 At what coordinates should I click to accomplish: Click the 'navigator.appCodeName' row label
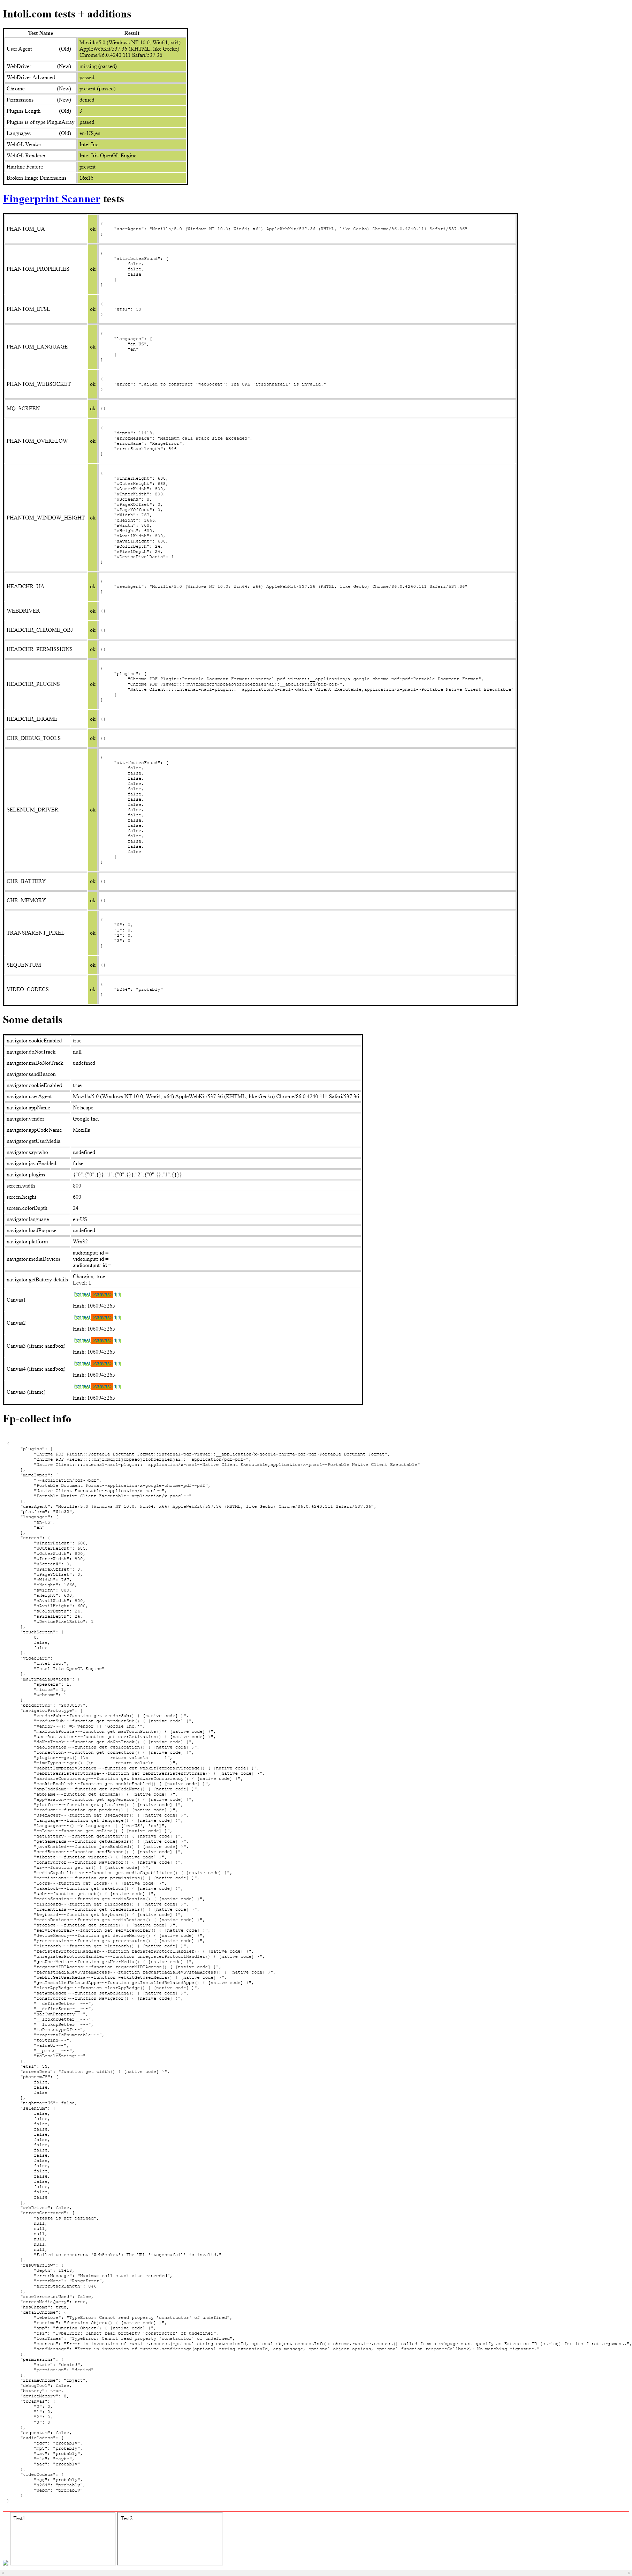(x=34, y=1130)
